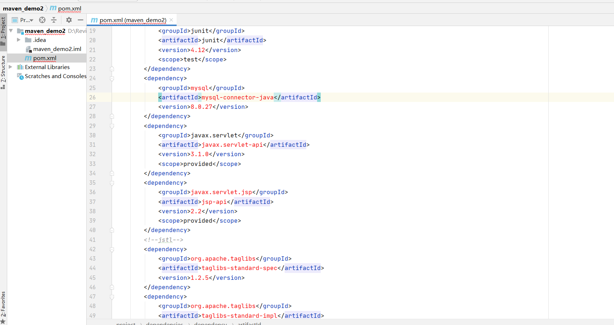The width and height of the screenshot is (614, 325).
Task: Click the External Libraries bars icon
Action: click(20, 67)
